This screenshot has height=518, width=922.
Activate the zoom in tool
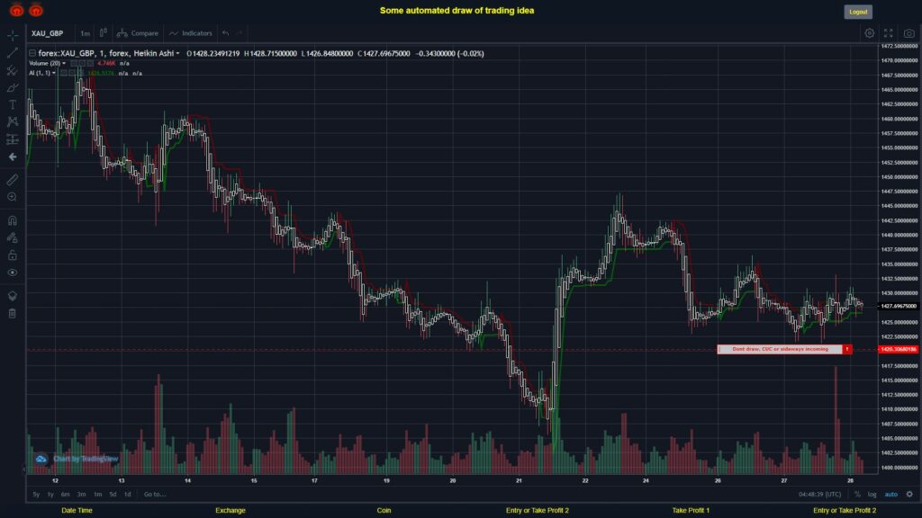(13, 197)
